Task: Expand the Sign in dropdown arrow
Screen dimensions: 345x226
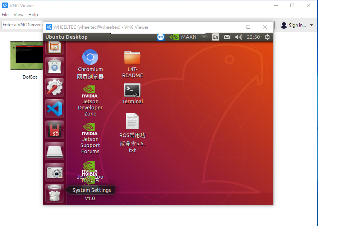Action: pos(311,25)
